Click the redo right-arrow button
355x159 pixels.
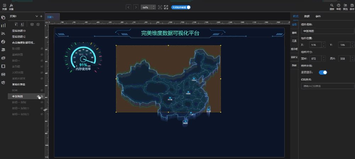coord(136,7)
